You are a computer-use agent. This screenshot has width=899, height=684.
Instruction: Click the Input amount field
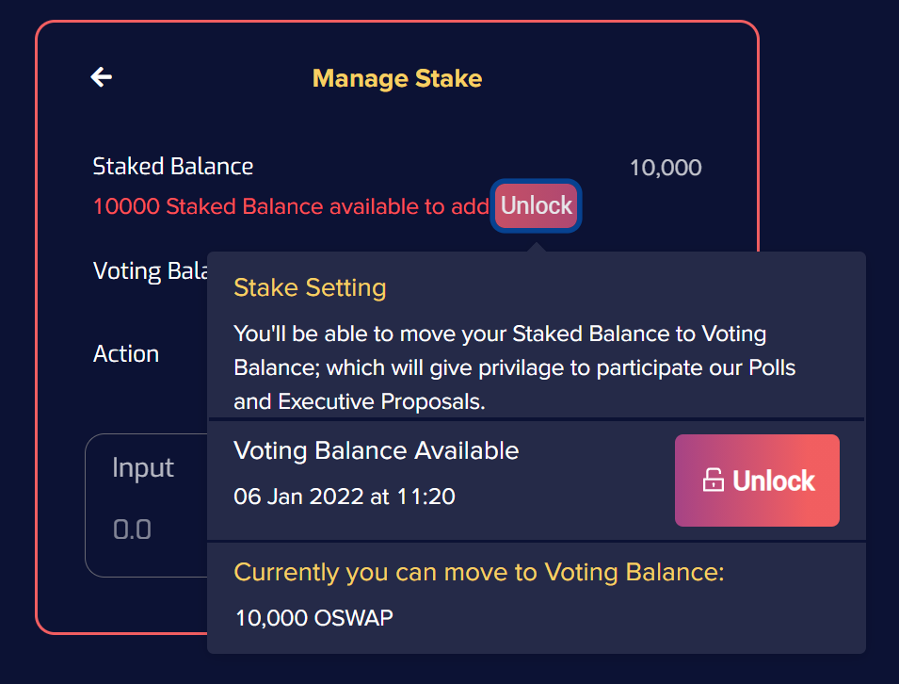coord(146,505)
